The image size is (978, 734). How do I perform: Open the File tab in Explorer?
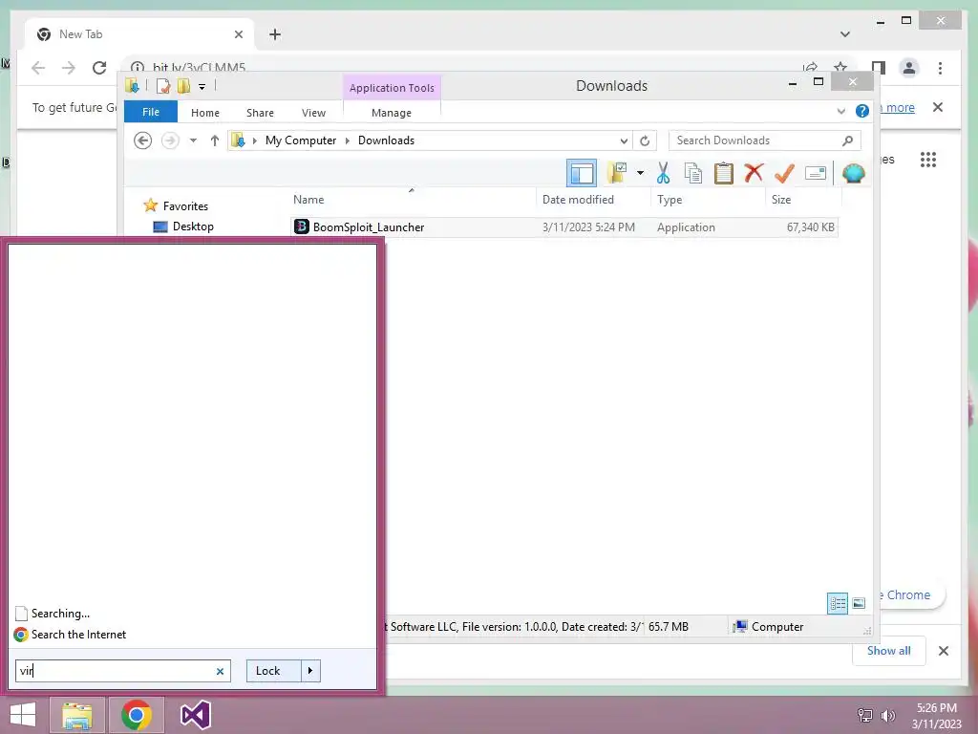click(151, 112)
